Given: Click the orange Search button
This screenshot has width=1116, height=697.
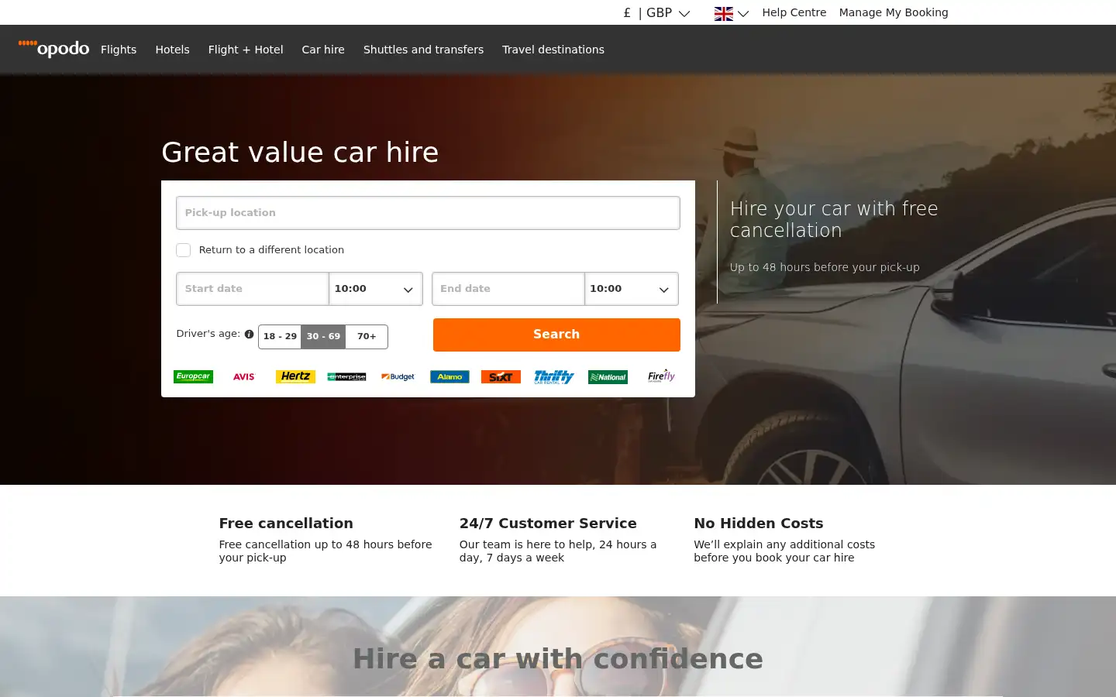Looking at the screenshot, I should [x=556, y=335].
